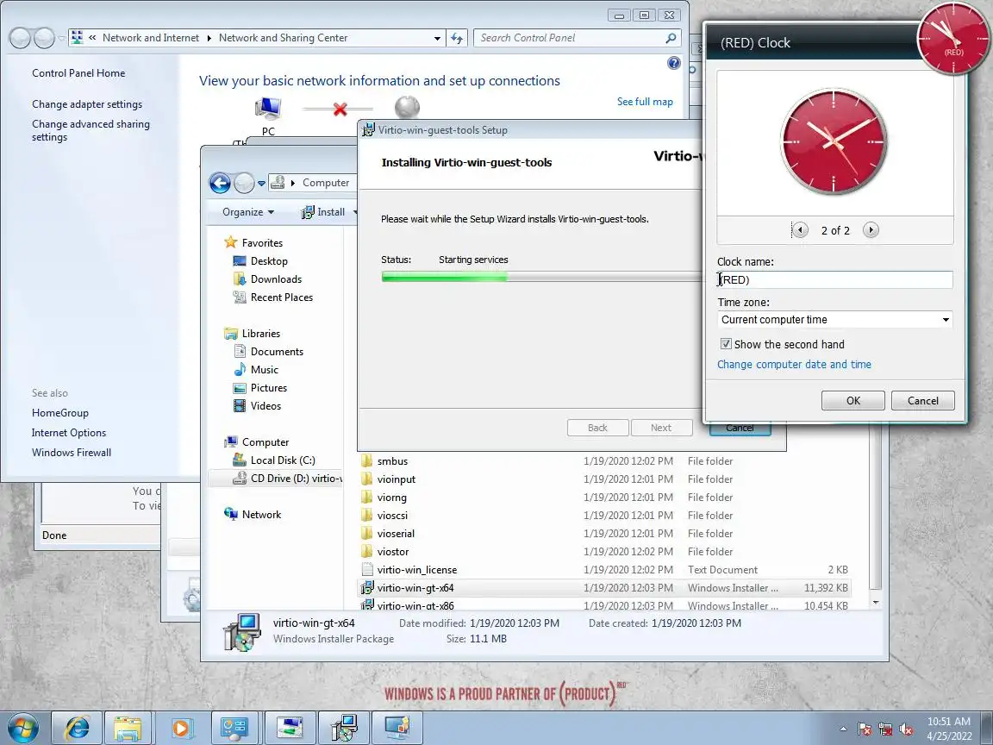Click the muted volume tray icon
The height and width of the screenshot is (745, 993).
pyautogui.click(x=906, y=729)
